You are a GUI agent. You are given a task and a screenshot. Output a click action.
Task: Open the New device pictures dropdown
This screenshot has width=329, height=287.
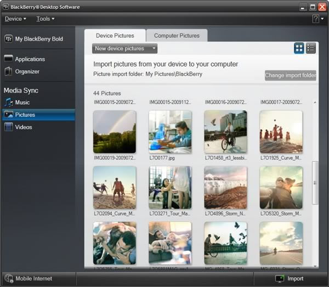(x=124, y=48)
